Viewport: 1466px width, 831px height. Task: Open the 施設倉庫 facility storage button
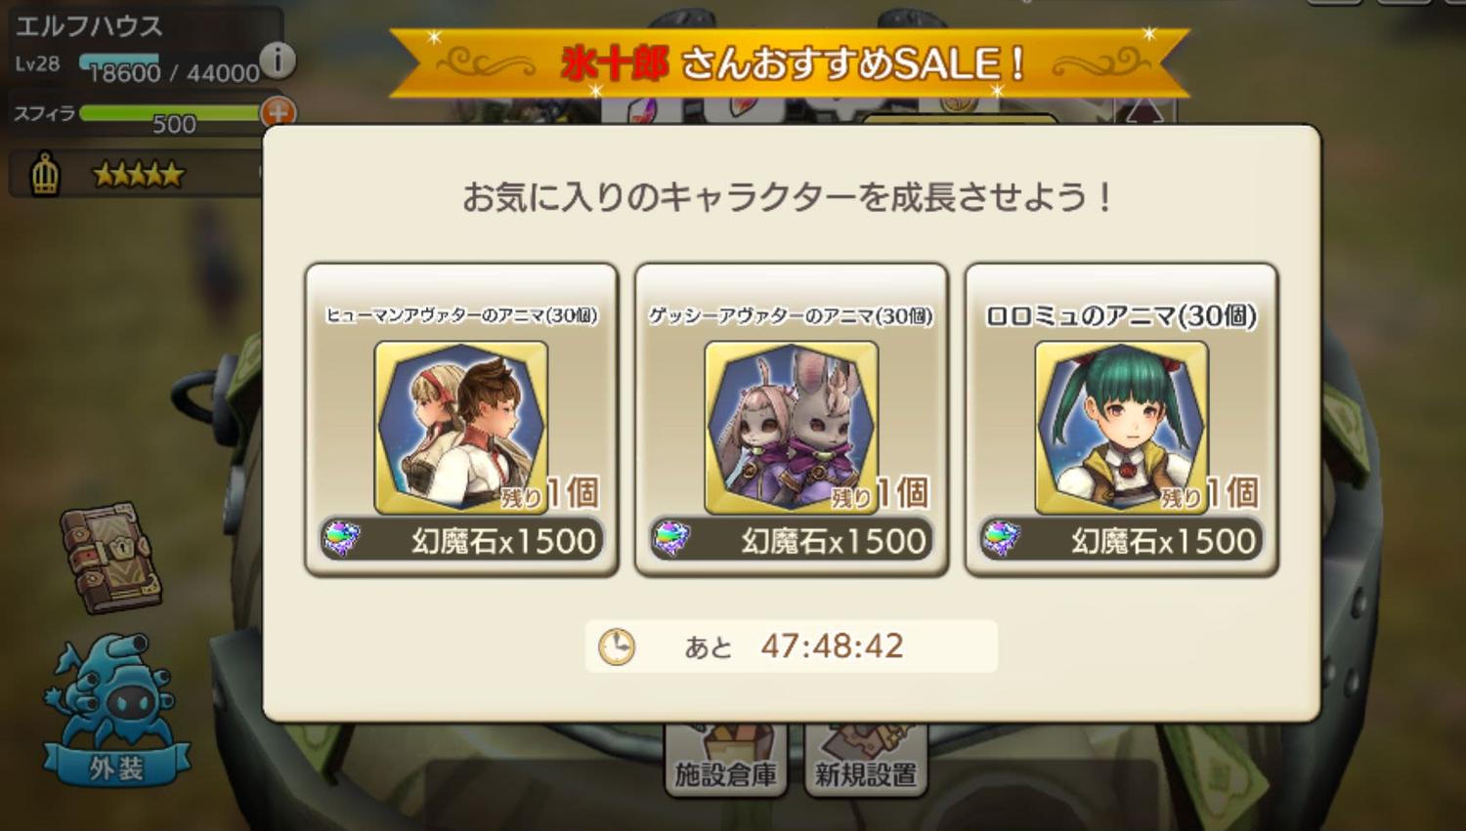pos(726,762)
